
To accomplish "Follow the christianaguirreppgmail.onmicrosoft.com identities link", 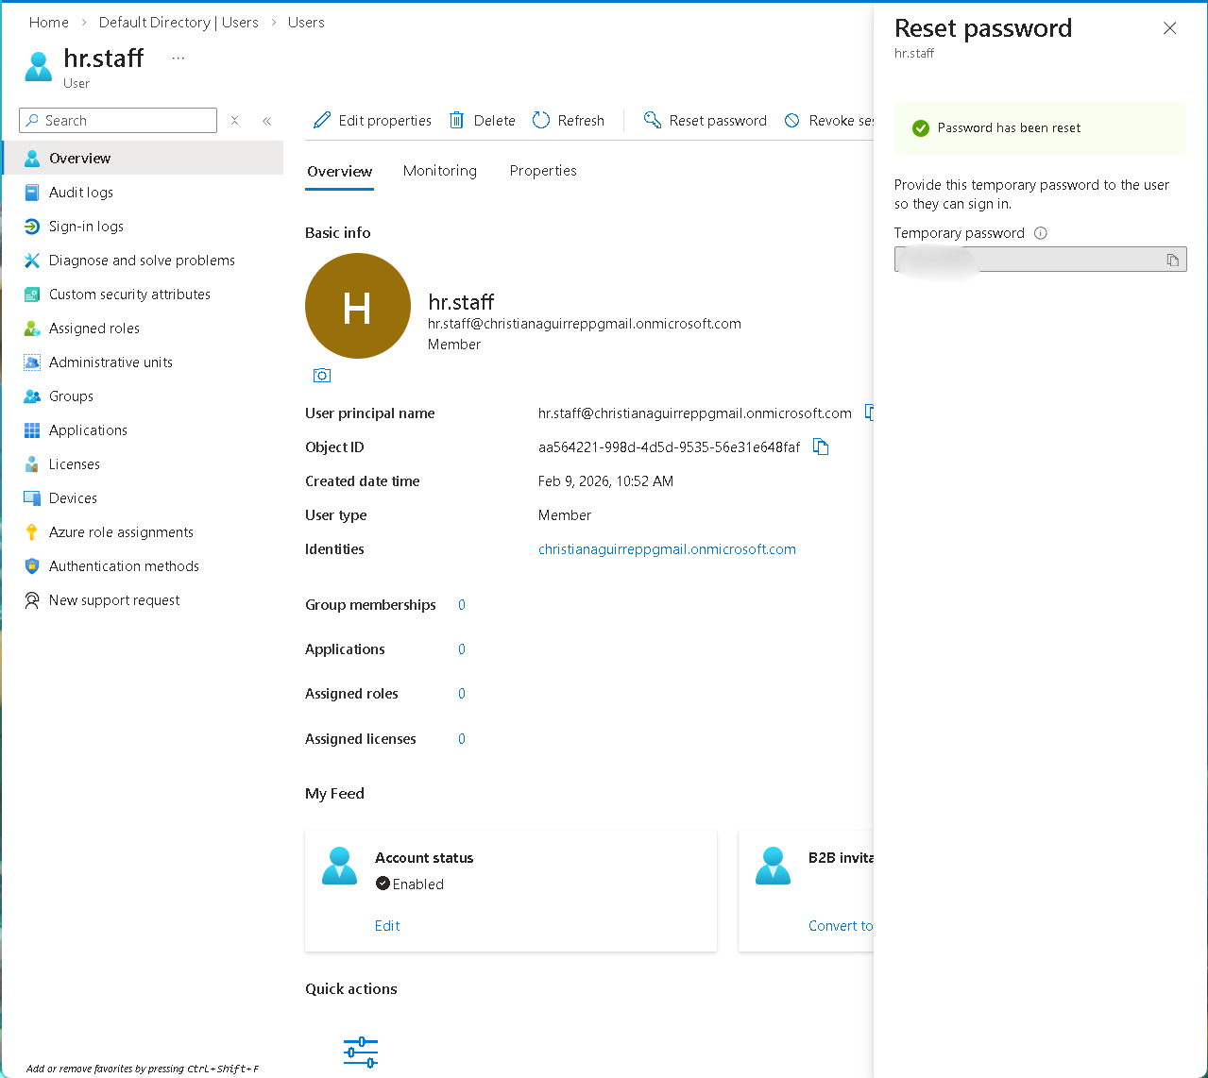I will 667,548.
